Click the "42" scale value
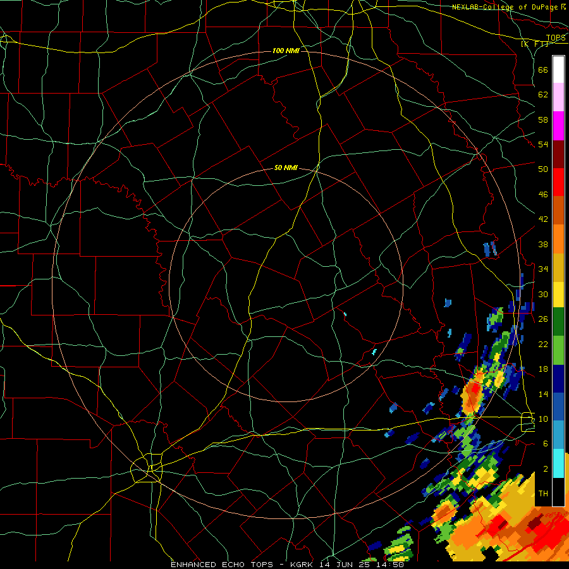 click(543, 219)
